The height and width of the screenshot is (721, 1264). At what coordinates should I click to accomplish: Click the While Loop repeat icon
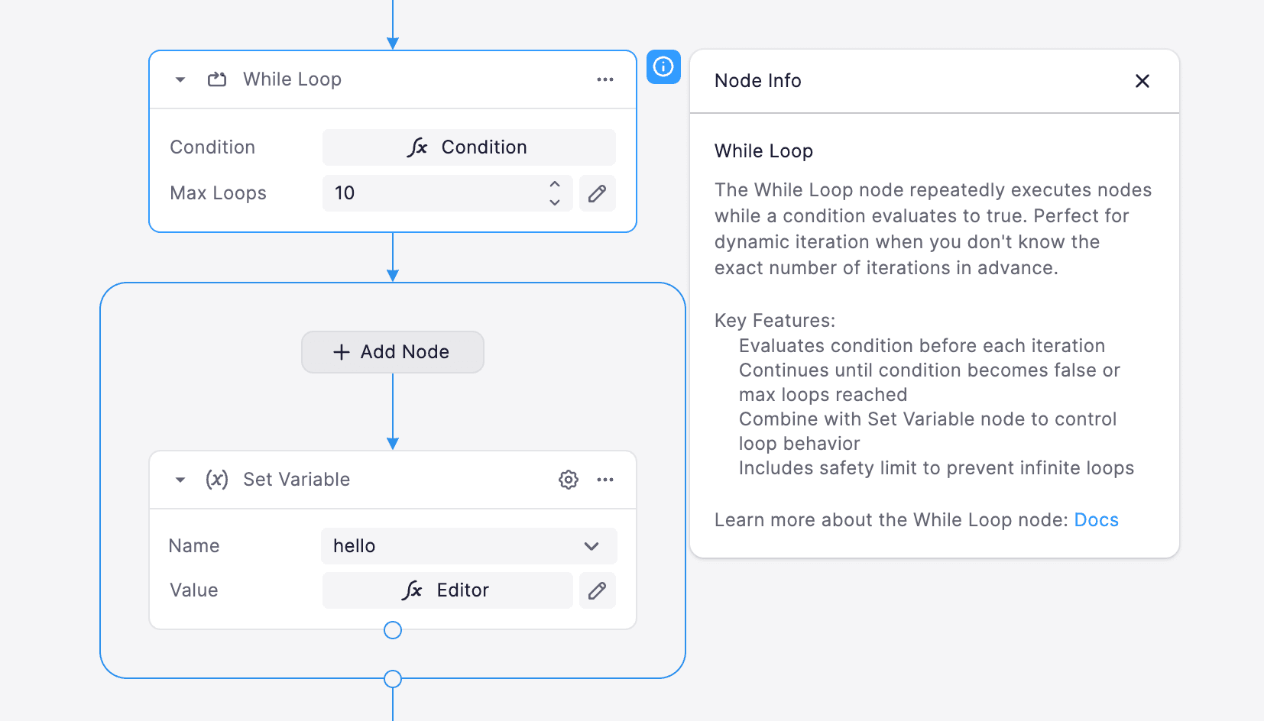click(216, 79)
